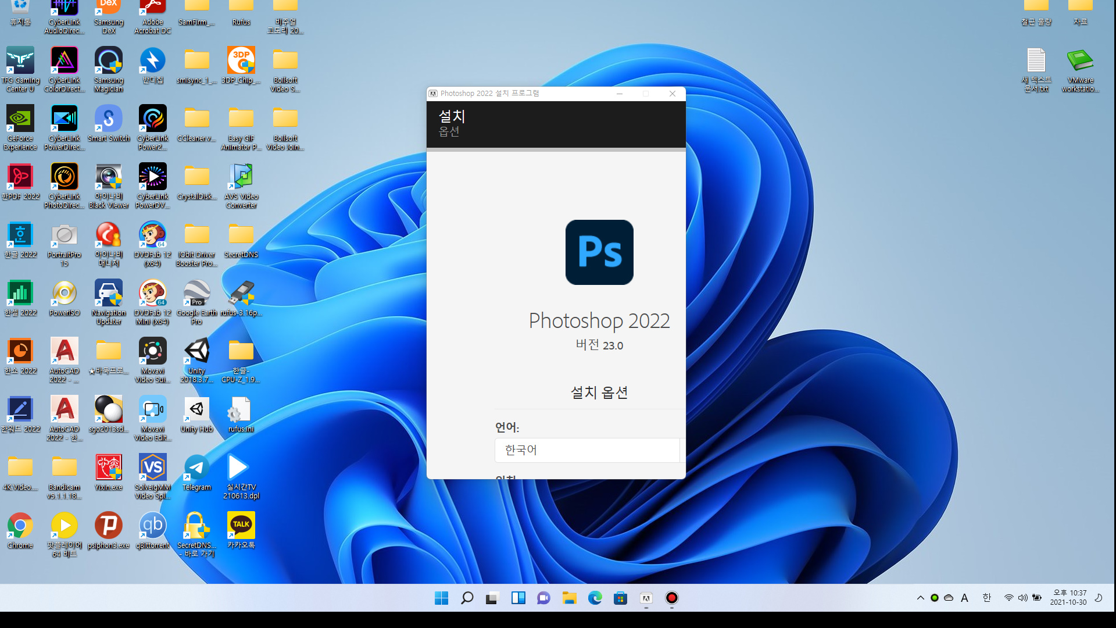Open Microsoft Edge from taskbar
Screen dimensions: 1116x628
coord(595,598)
